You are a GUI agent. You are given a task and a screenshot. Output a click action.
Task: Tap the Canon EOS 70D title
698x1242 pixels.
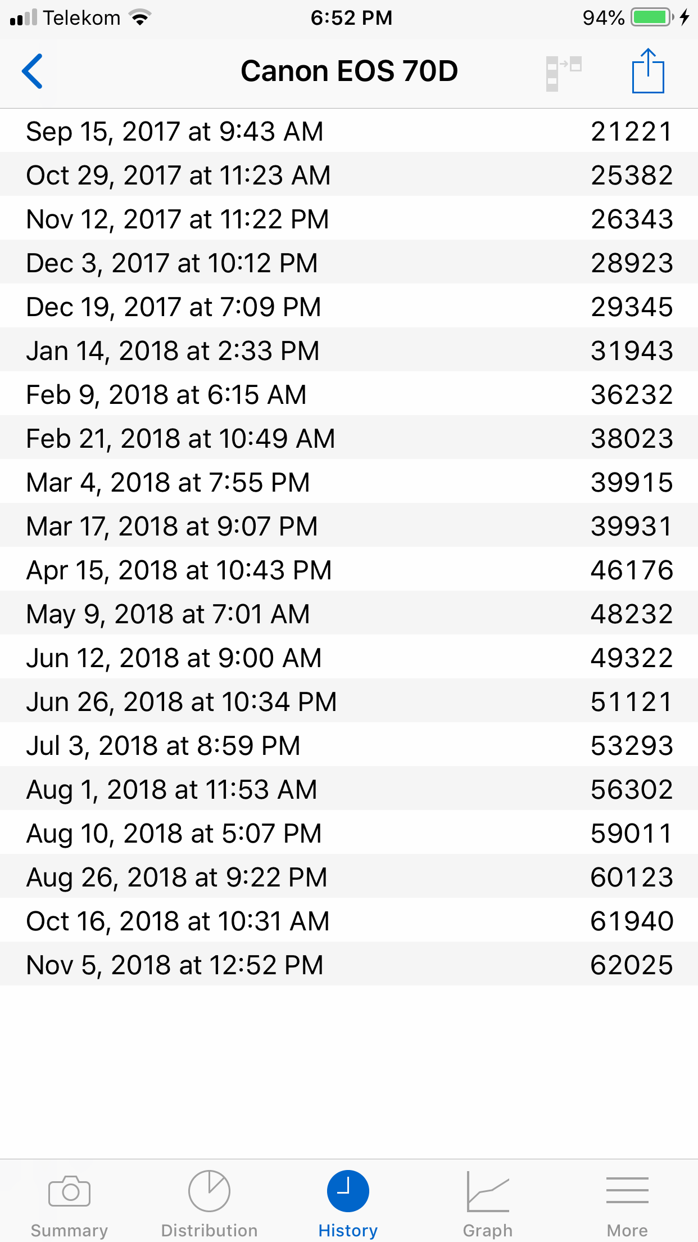point(349,71)
